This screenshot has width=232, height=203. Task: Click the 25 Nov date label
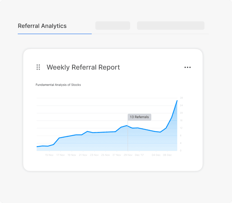click(x=105, y=155)
